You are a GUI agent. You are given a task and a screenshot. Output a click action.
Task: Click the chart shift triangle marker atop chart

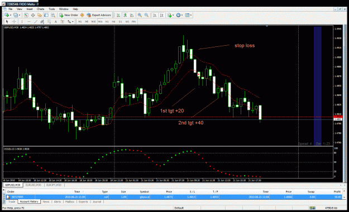267,26
